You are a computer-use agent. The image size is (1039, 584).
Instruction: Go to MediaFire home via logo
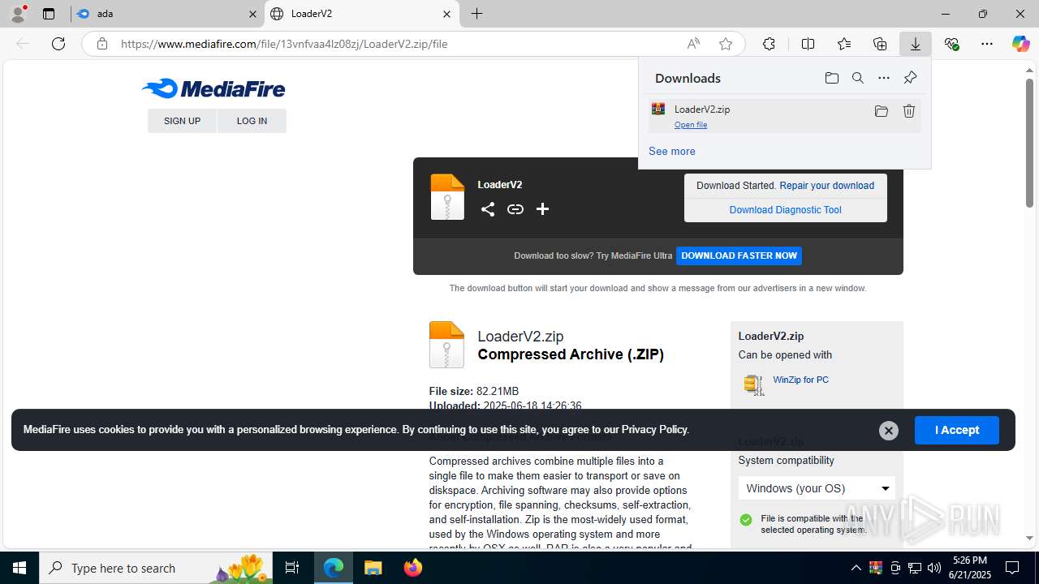click(x=213, y=88)
